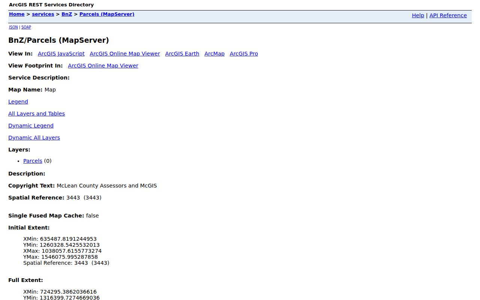480x300 pixels.
Task: Open service in ArcGIS Earth
Action: 182,54
